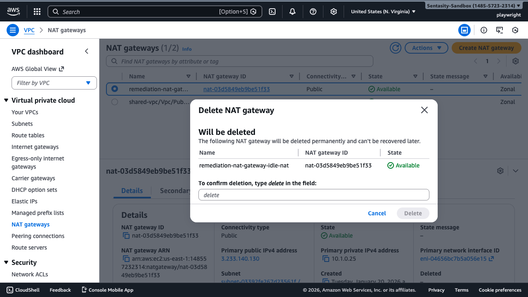This screenshot has width=528, height=297.
Task: Open the help question mark icon
Action: pyautogui.click(x=313, y=11)
